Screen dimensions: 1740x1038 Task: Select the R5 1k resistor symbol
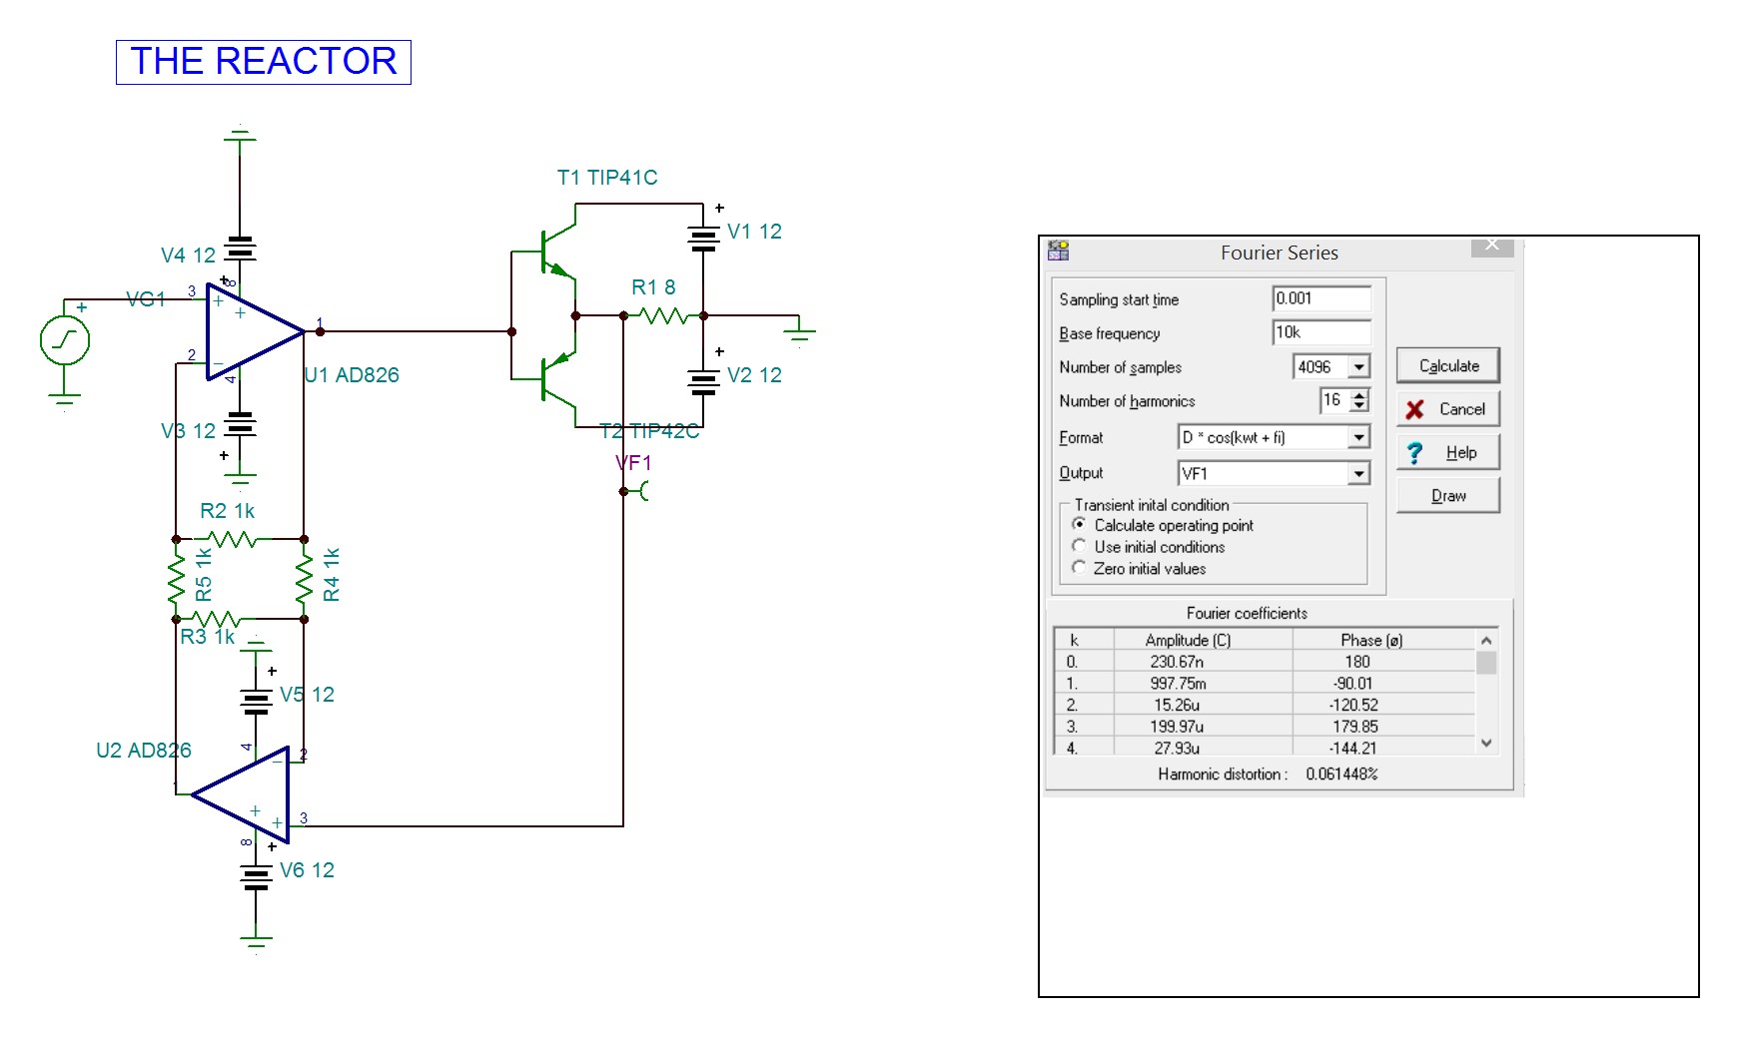coord(176,579)
